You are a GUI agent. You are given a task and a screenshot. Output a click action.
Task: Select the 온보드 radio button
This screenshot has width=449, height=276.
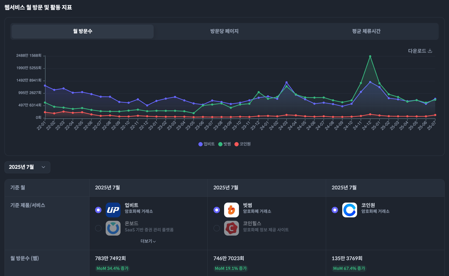98,228
